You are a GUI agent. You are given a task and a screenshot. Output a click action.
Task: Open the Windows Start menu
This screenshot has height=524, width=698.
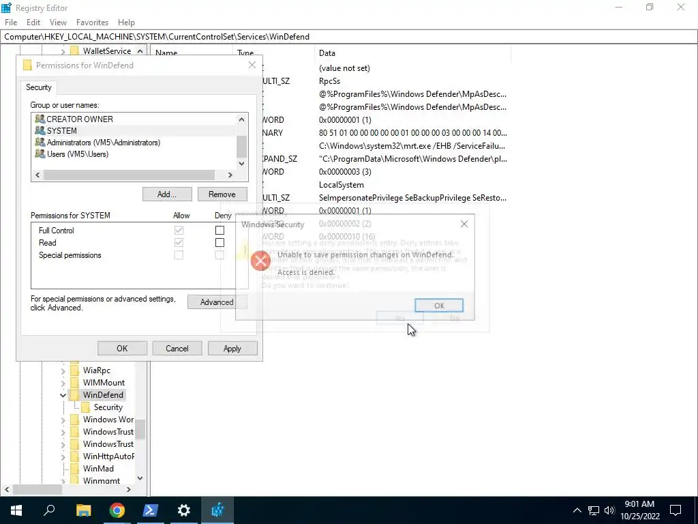(x=16, y=510)
